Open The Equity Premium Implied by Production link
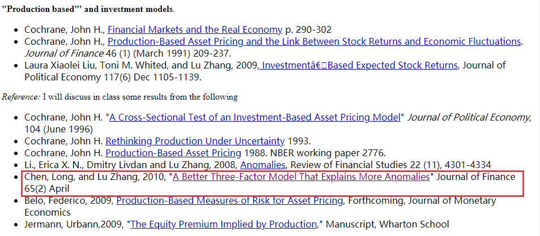This screenshot has height=236, width=540. [224, 225]
